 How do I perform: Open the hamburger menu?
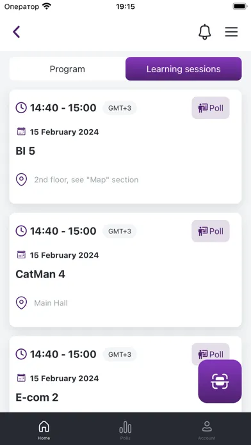[x=231, y=32]
